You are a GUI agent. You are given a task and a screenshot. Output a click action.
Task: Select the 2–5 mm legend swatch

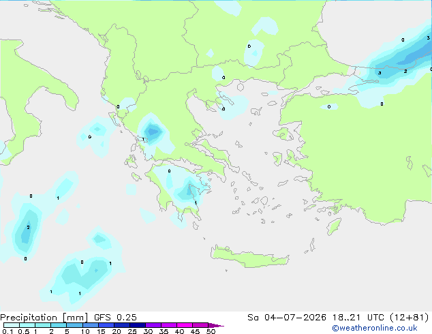click(59, 325)
